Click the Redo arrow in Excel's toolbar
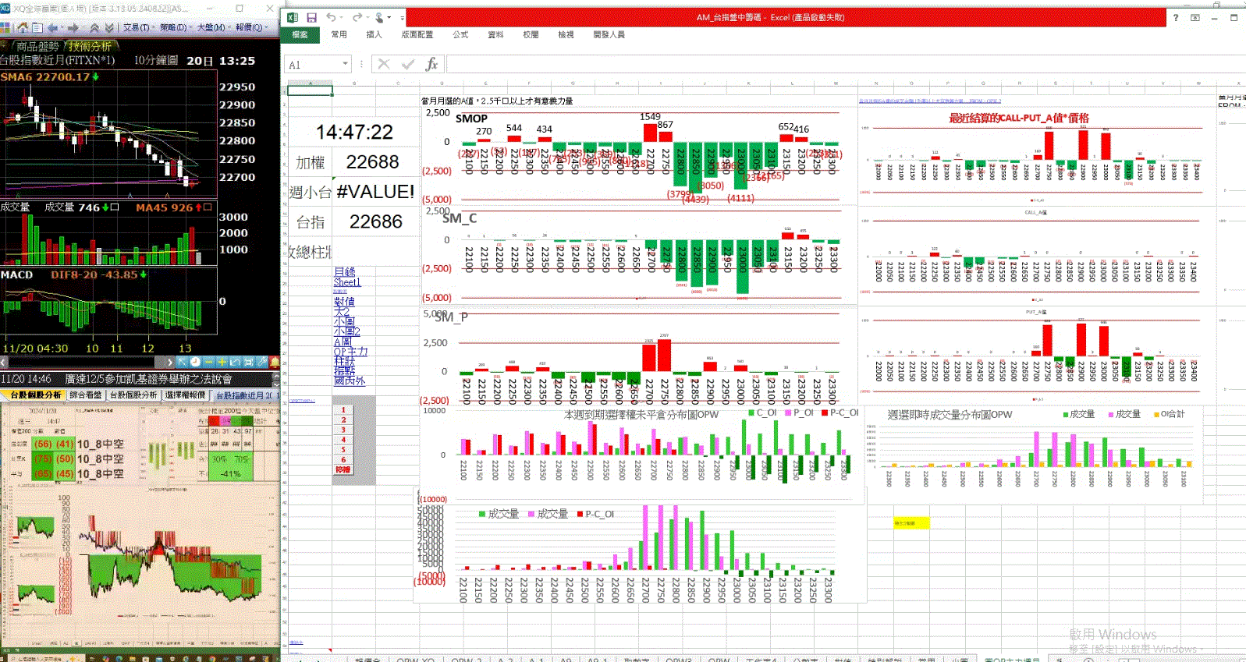This screenshot has height=662, width=1246. (x=357, y=17)
